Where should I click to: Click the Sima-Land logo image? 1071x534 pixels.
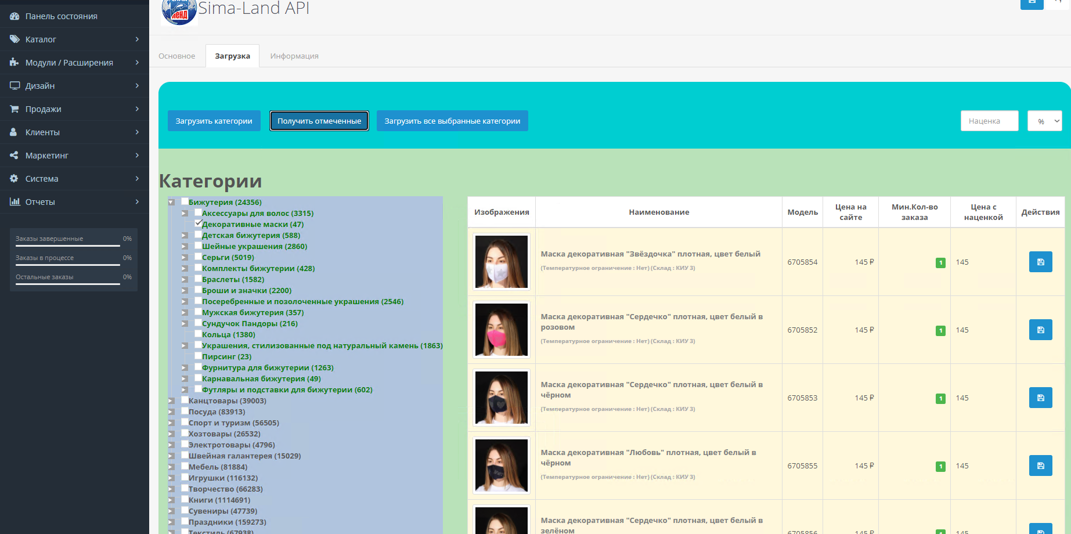click(x=179, y=12)
